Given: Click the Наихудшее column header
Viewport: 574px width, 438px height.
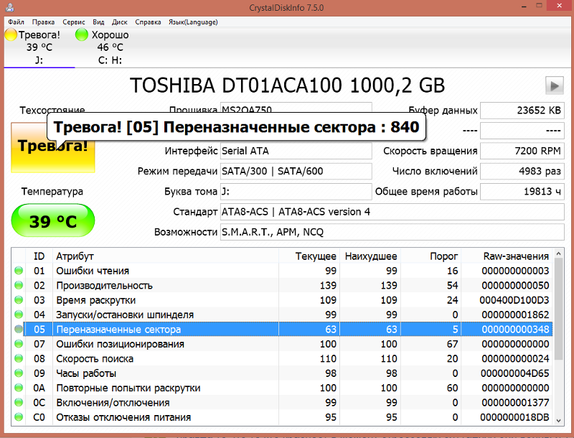Looking at the screenshot, I should coord(370,256).
